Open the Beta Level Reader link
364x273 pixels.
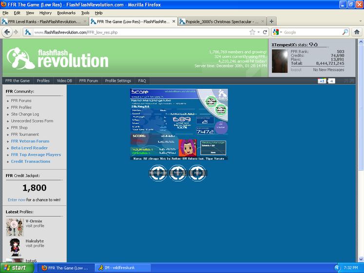point(29,148)
